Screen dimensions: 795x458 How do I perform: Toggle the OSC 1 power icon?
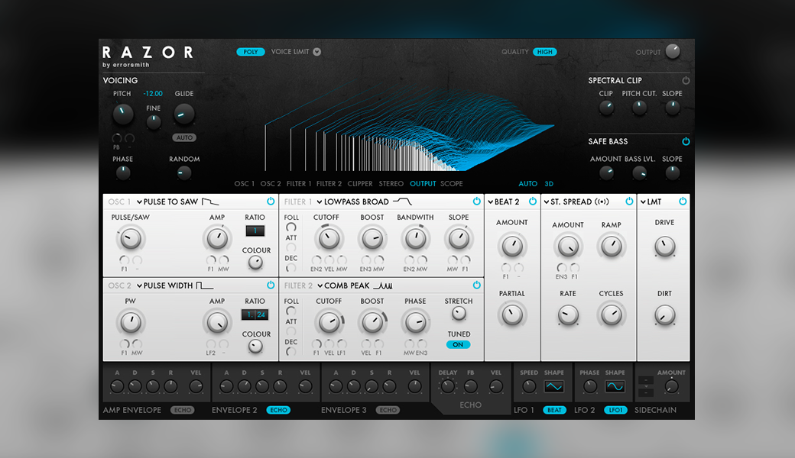point(271,202)
